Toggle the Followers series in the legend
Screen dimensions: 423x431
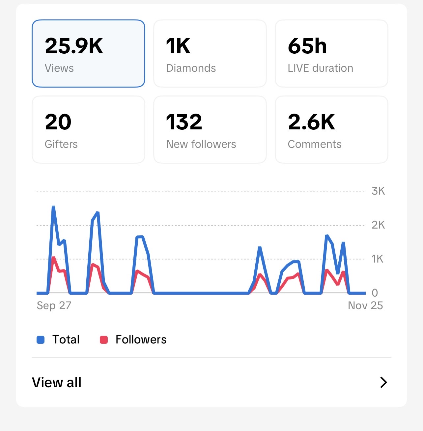[x=141, y=339]
